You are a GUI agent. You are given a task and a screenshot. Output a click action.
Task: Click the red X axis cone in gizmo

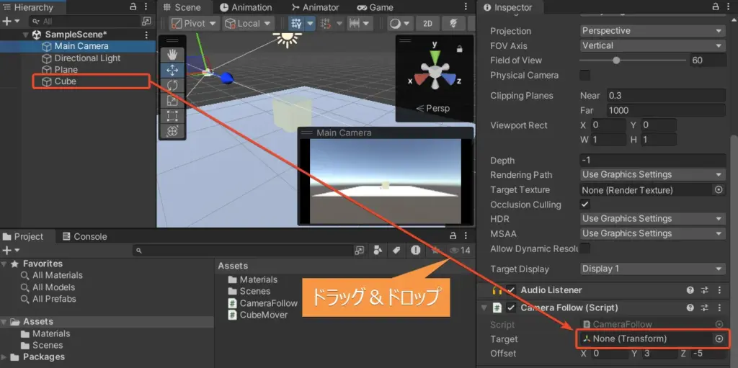click(420, 79)
